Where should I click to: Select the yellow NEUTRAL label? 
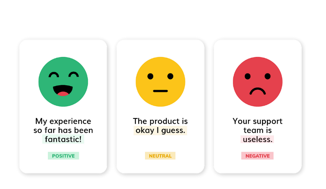[x=160, y=156]
